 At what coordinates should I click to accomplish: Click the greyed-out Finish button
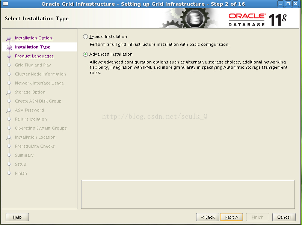coord(258,217)
